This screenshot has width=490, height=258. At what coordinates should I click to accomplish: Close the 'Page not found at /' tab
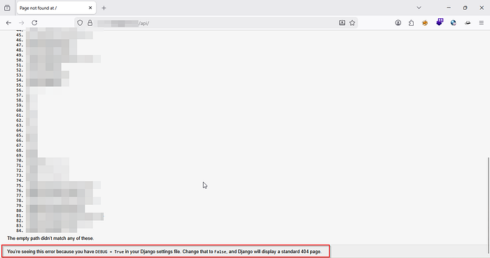[x=90, y=8]
